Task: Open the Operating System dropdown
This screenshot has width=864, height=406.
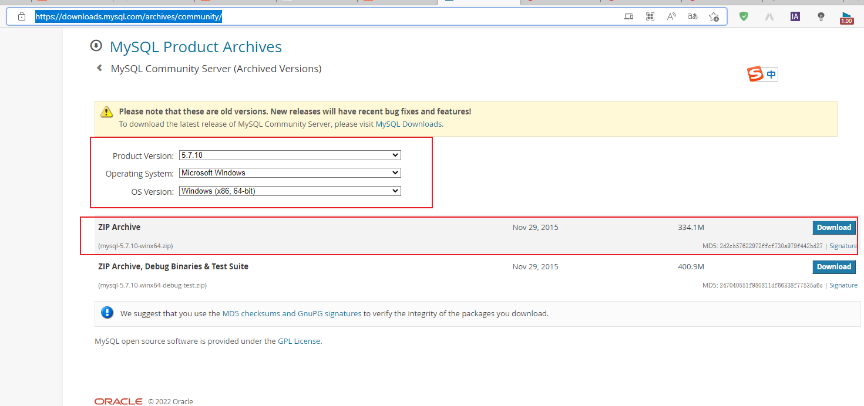Action: [x=290, y=173]
